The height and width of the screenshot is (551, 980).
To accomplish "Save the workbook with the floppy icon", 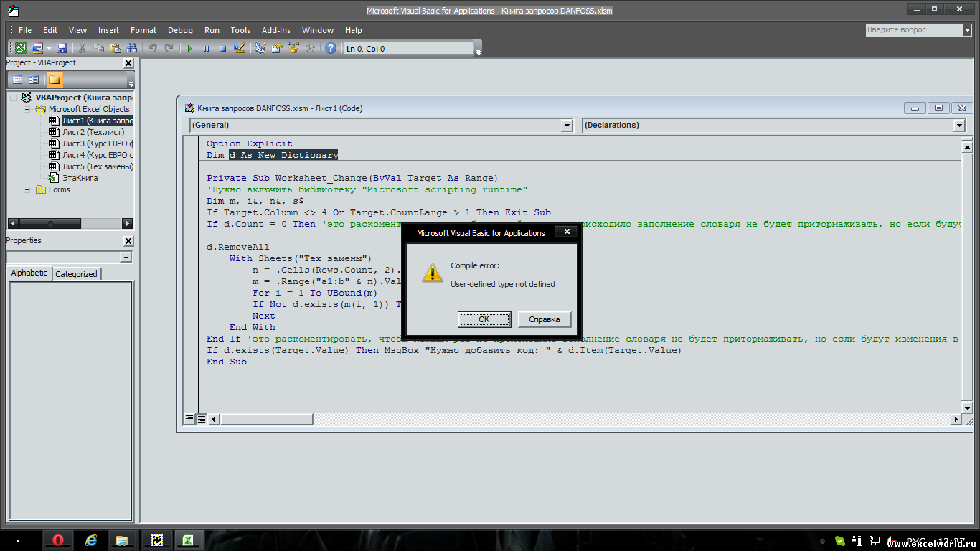I will tap(62, 48).
